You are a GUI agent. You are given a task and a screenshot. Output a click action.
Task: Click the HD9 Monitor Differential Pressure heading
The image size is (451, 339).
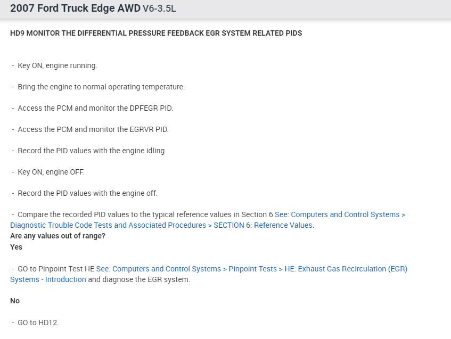point(156,33)
